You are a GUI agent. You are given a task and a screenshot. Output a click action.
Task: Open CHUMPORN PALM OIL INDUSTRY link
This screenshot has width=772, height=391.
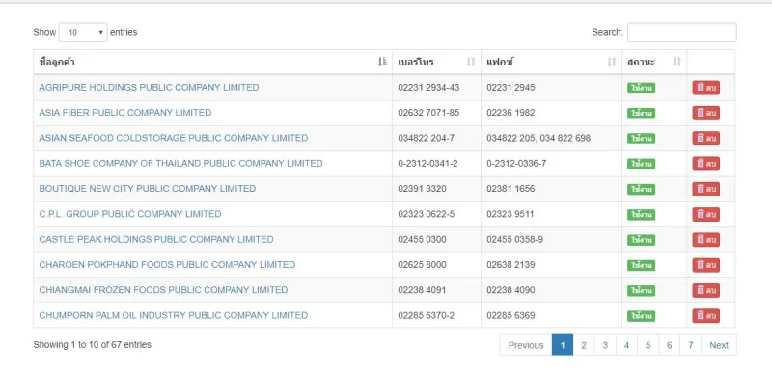point(174,315)
